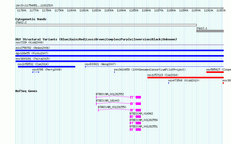The image size is (231, 144).
Task: Click the 11850k ruler tick label
Action: pos(134,10)
